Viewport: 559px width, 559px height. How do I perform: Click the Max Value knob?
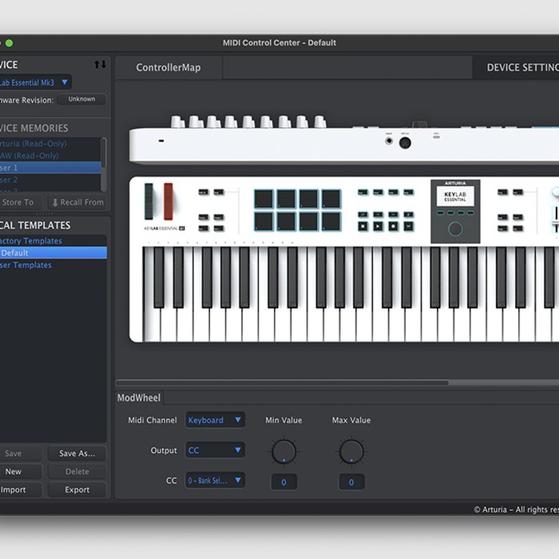tap(351, 451)
